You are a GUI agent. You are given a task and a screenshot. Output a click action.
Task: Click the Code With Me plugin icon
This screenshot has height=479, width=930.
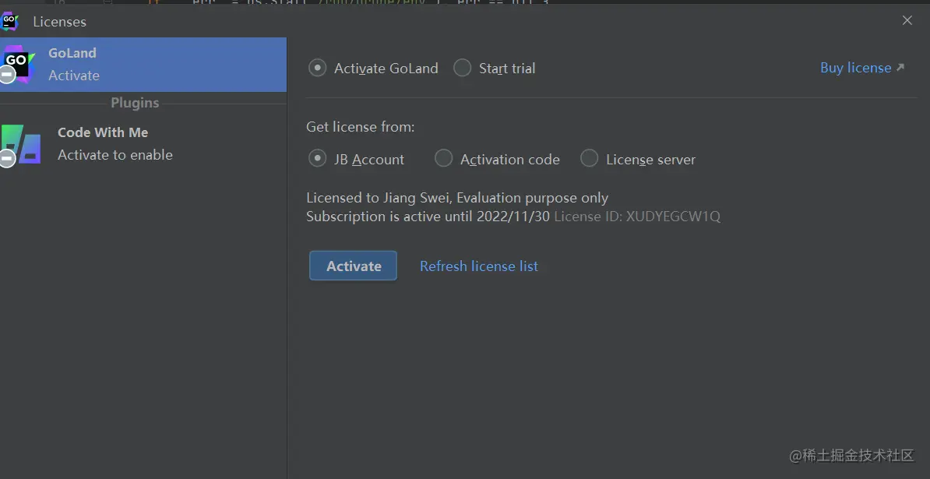[20, 145]
